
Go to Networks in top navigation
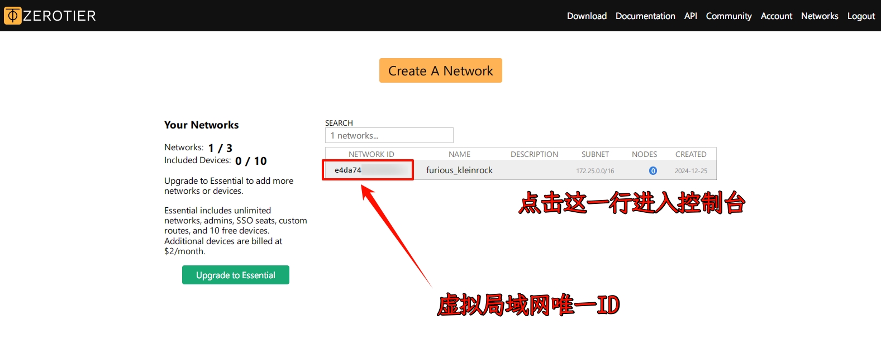[x=820, y=16]
